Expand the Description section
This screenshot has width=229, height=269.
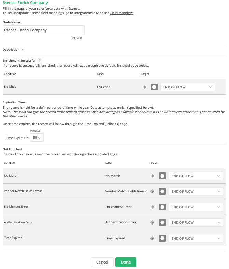[13, 50]
